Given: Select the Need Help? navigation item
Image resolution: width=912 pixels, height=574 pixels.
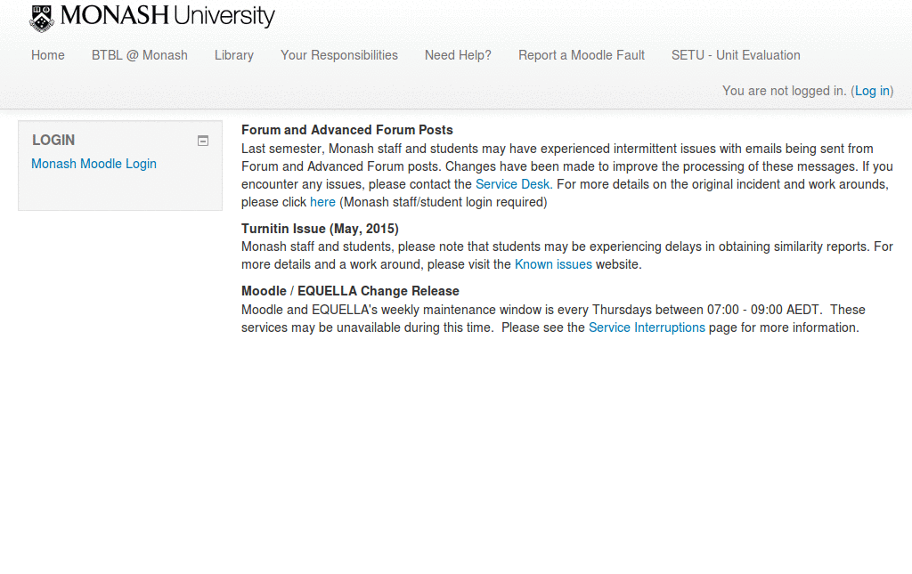Looking at the screenshot, I should pyautogui.click(x=458, y=55).
